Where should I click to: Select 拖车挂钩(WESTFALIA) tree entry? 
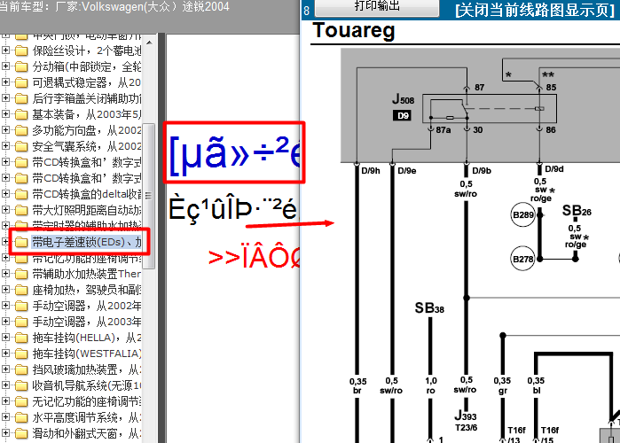pyautogui.click(x=86, y=354)
